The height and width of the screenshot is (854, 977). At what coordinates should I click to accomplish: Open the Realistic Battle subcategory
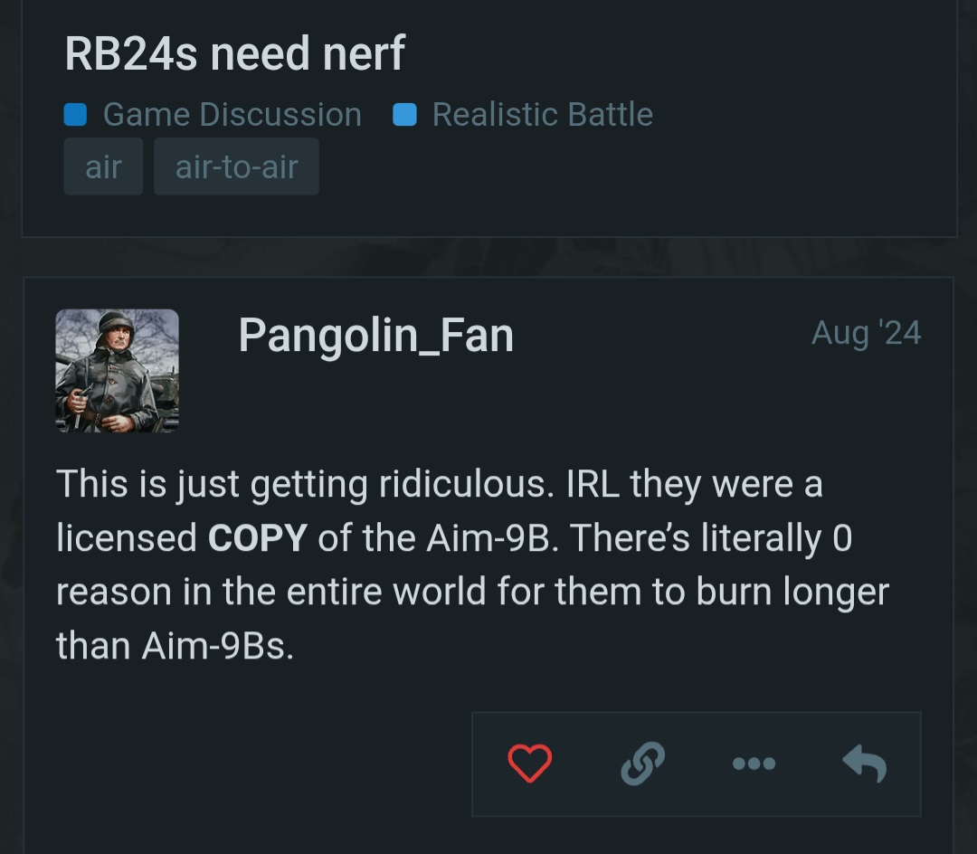542,115
